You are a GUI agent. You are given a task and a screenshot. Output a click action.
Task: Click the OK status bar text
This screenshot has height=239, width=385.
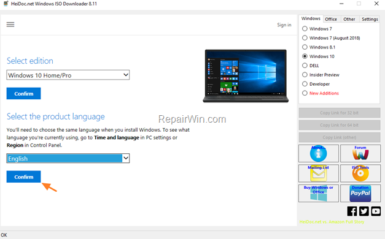(4, 235)
